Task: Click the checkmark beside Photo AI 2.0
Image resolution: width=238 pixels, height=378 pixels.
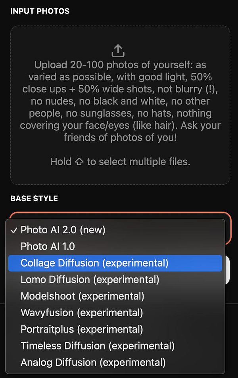Action: (x=14, y=230)
